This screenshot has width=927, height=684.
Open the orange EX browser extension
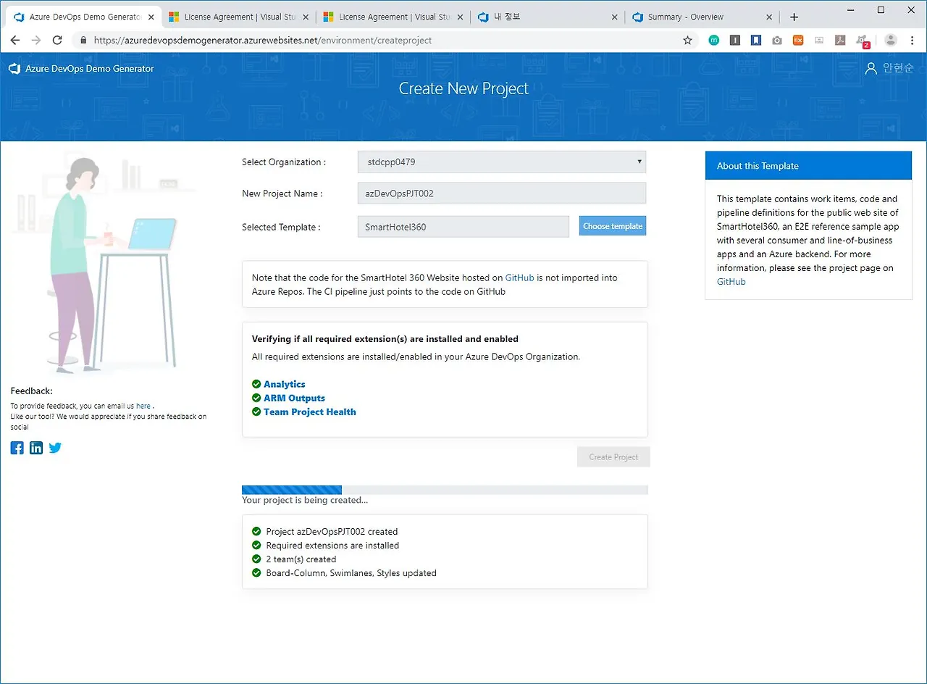tap(798, 41)
